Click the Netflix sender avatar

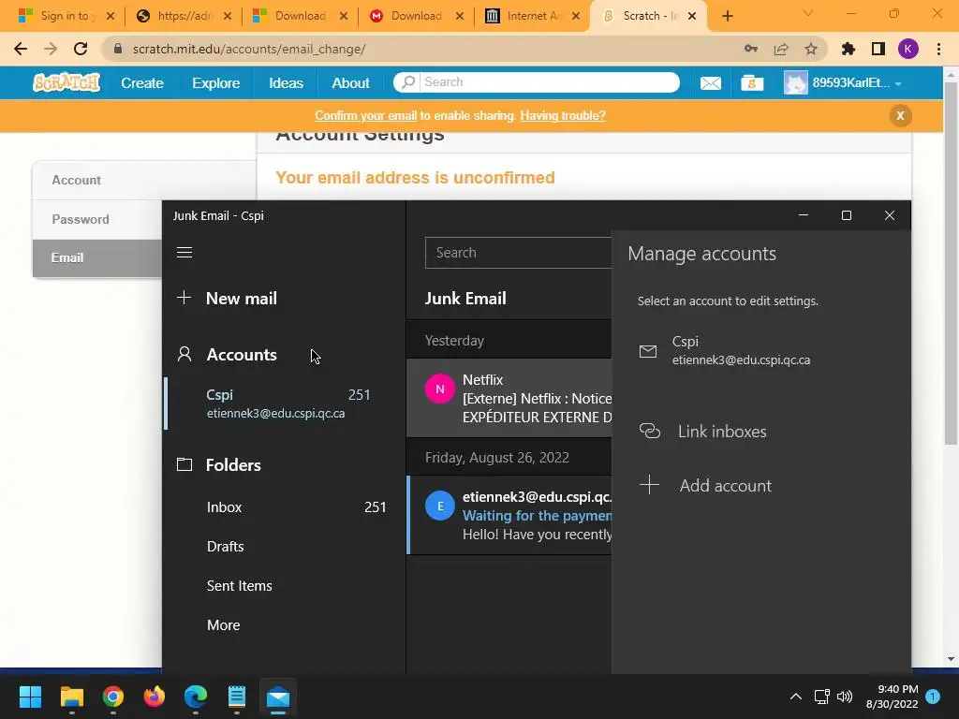pyautogui.click(x=440, y=389)
